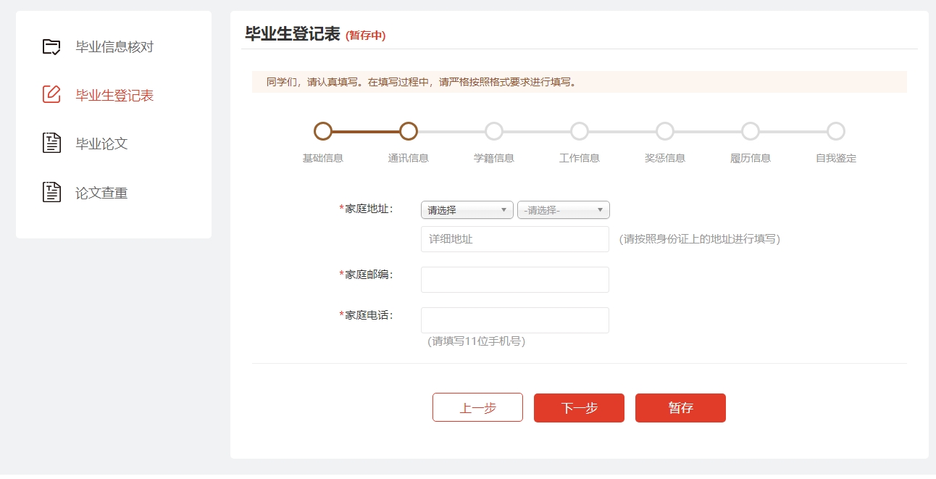Click the 详细地址 input field

tap(514, 239)
